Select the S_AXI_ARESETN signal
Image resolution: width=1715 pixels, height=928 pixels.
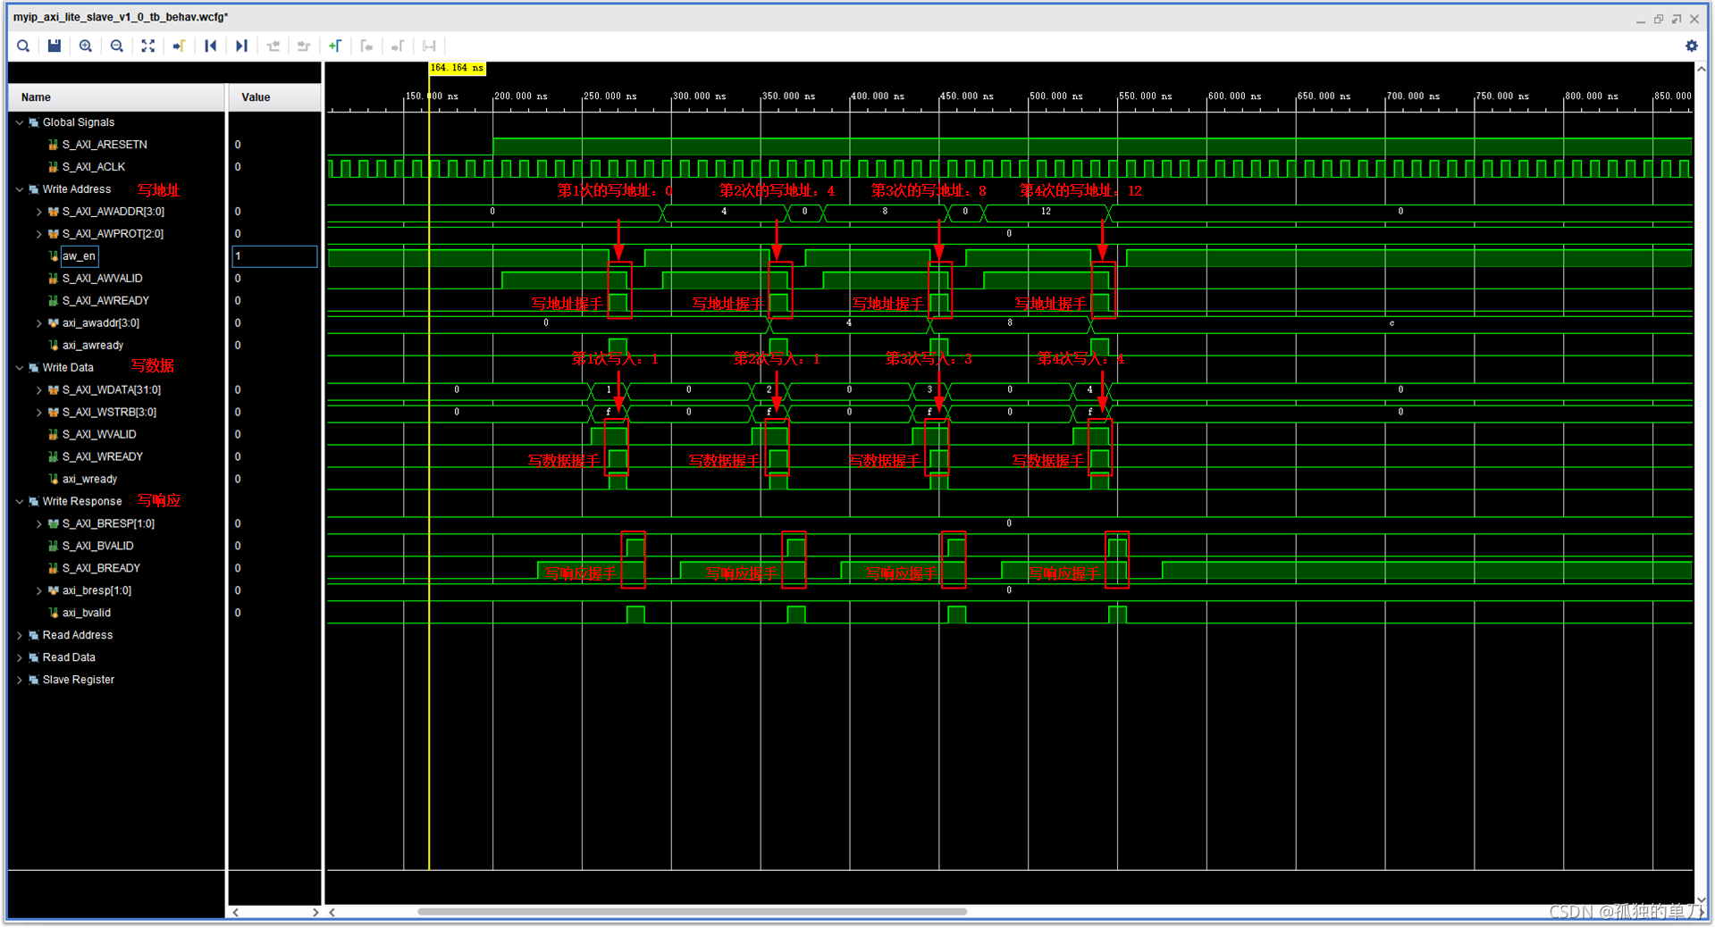105,145
